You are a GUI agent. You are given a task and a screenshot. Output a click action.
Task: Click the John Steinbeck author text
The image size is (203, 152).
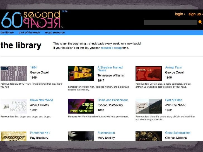pos(175,105)
